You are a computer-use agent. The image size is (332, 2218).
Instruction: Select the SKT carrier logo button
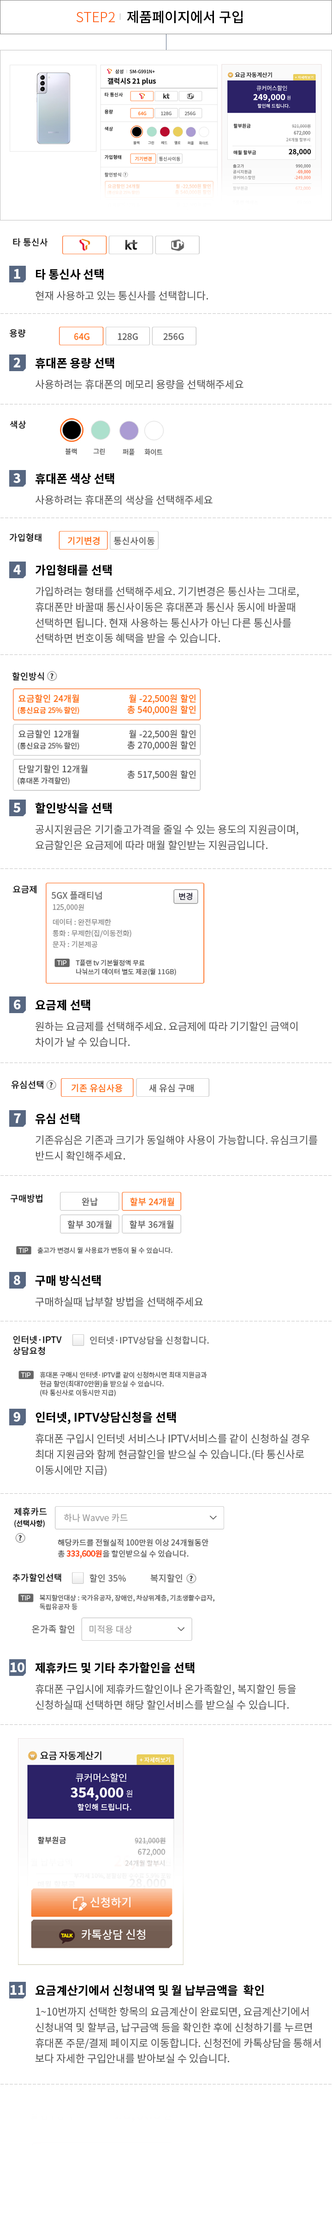[x=84, y=244]
